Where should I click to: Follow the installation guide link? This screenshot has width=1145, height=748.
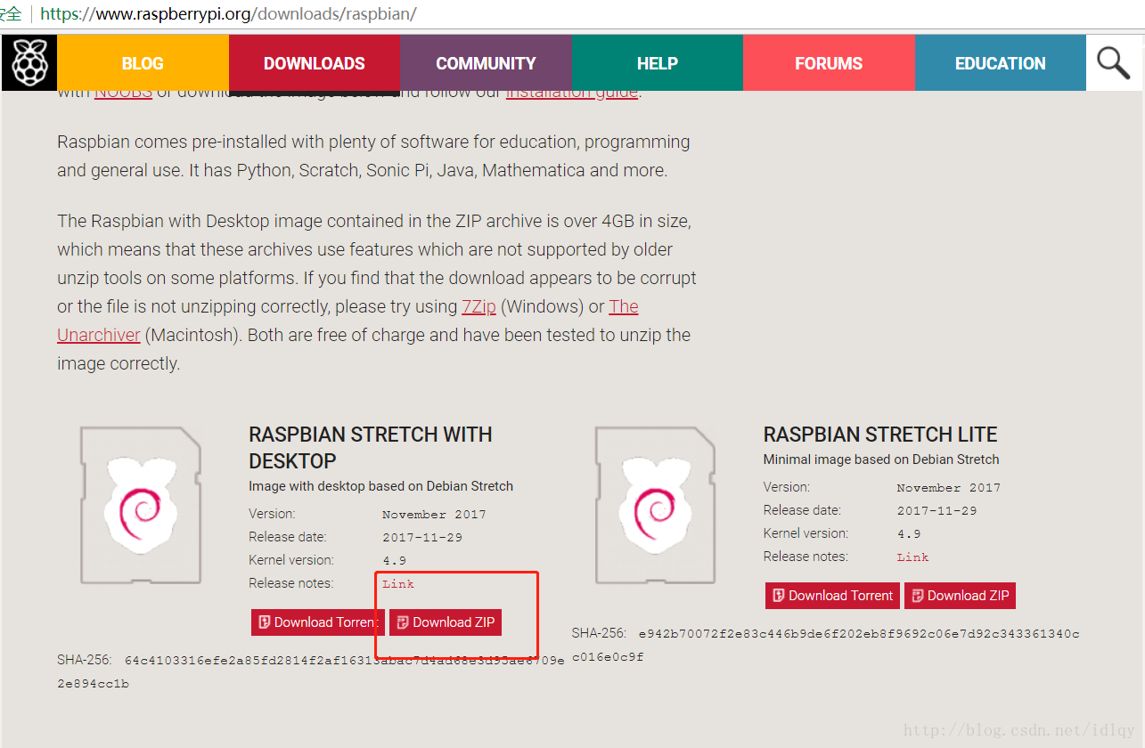(572, 93)
